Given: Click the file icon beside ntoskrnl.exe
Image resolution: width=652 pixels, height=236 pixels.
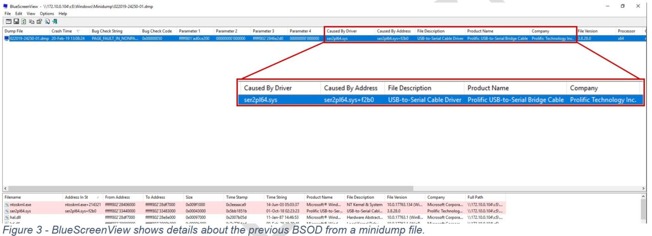Looking at the screenshot, I should click(7, 205).
